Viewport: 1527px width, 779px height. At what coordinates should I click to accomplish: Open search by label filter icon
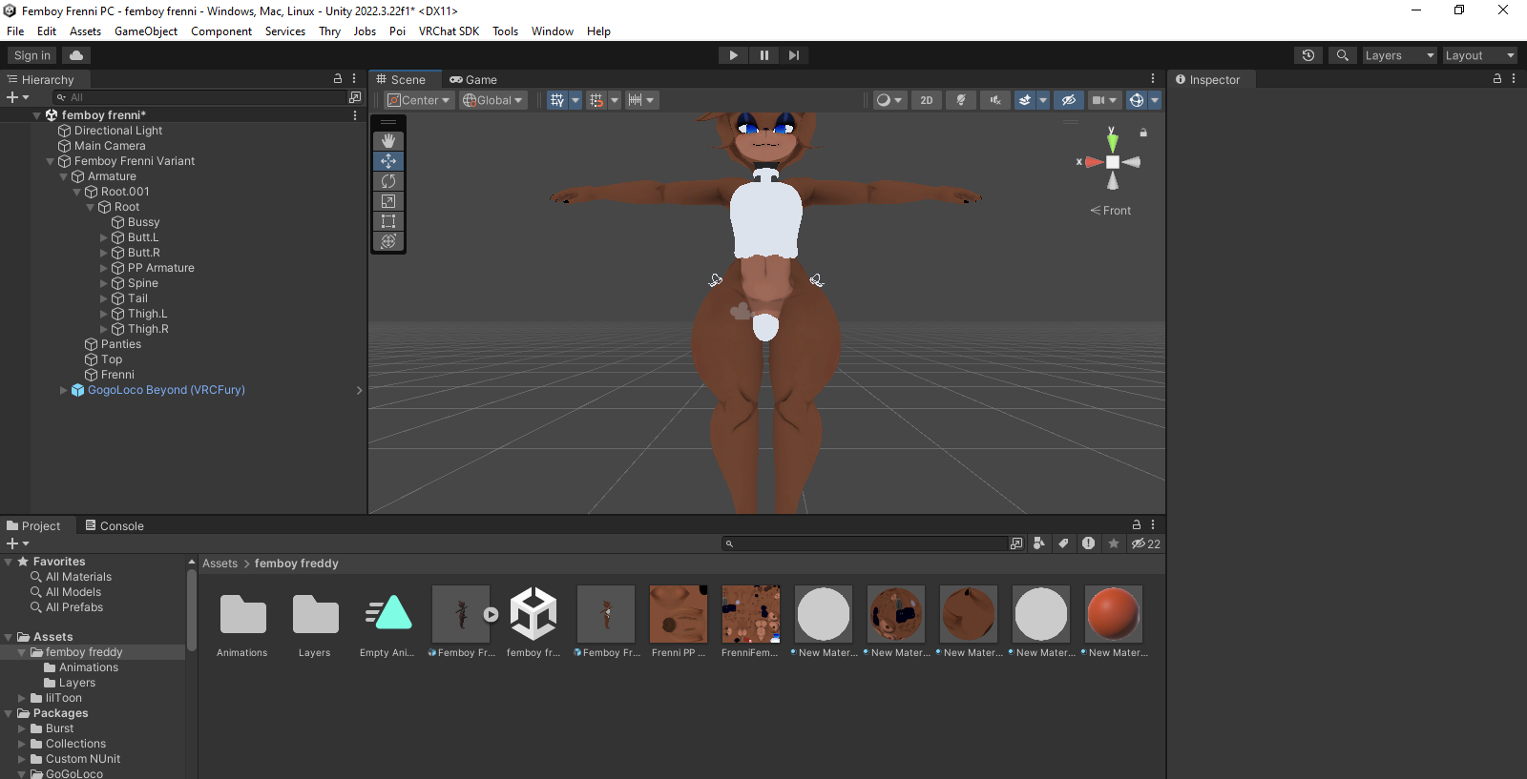pyautogui.click(x=1063, y=543)
